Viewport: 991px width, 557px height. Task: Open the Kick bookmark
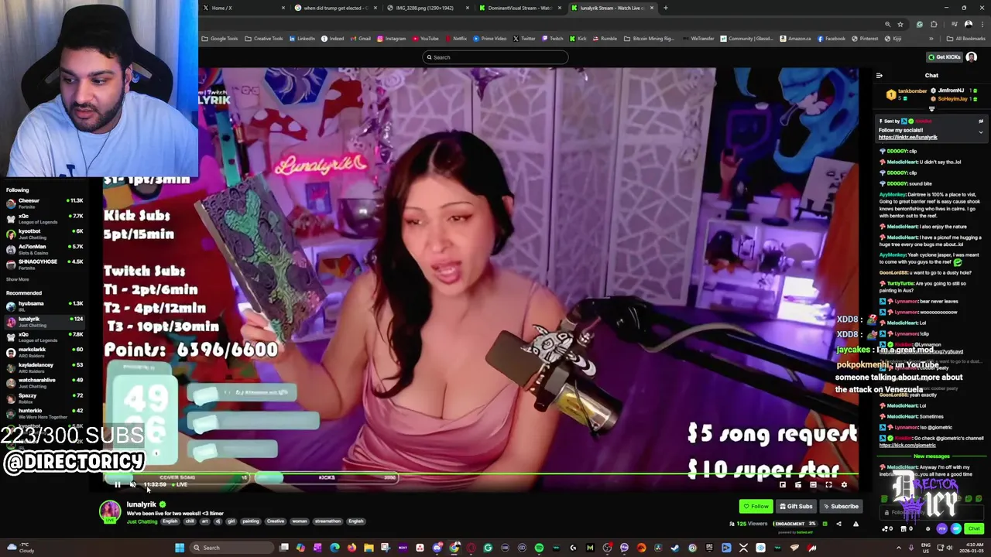(x=578, y=39)
